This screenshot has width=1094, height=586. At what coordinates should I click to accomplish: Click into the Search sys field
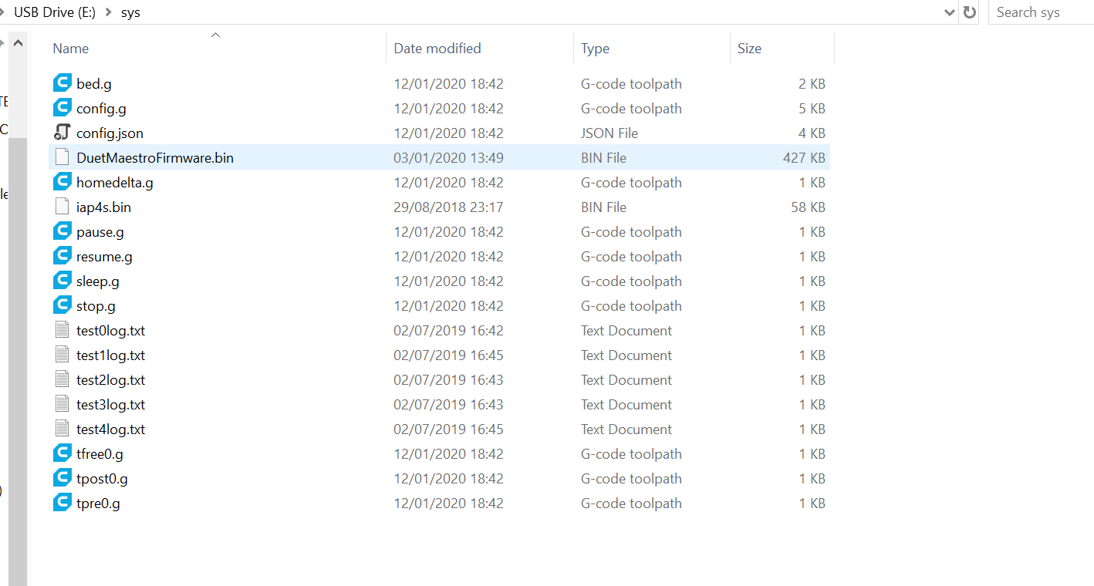point(1041,12)
